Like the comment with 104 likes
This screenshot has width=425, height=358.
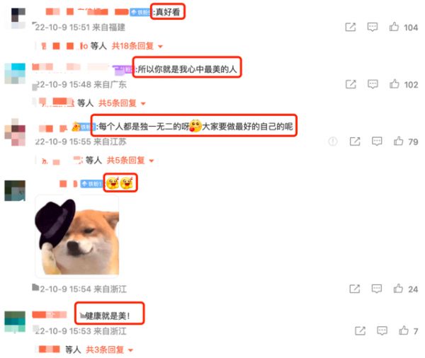click(x=394, y=27)
